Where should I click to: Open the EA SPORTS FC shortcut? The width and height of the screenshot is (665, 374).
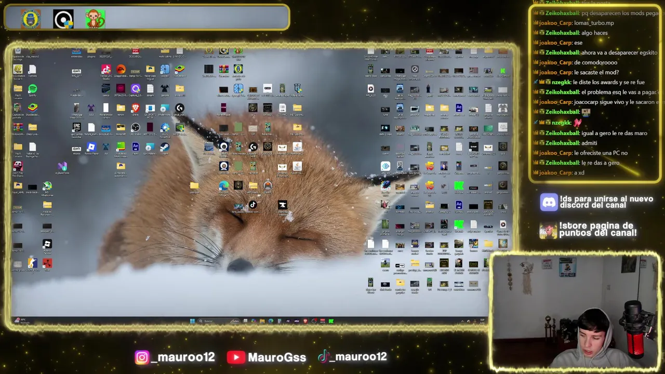click(x=150, y=108)
